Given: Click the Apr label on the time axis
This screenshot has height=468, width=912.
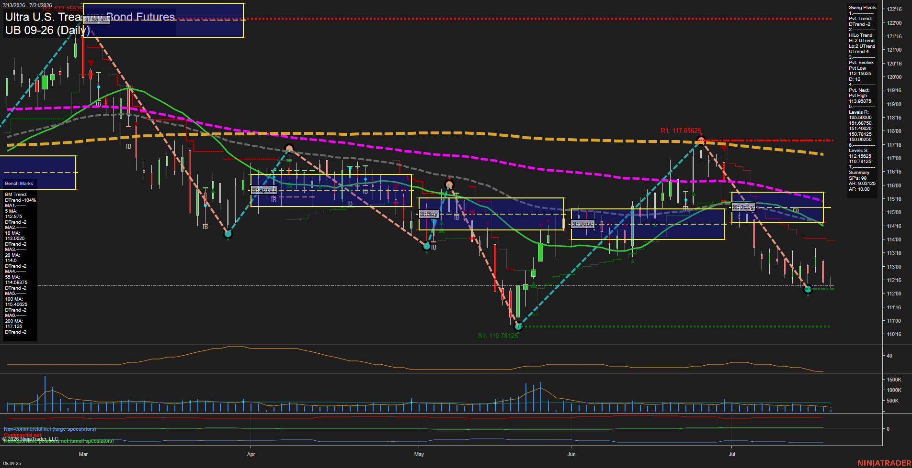Looking at the screenshot, I should click(x=251, y=454).
